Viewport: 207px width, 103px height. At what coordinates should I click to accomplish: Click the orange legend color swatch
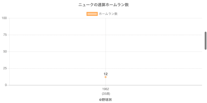pyautogui.click(x=92, y=14)
